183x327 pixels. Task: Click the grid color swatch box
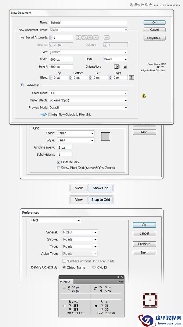[106, 137]
